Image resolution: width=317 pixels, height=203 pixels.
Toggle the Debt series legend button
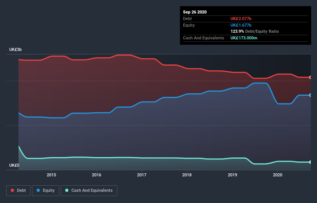[19, 191]
